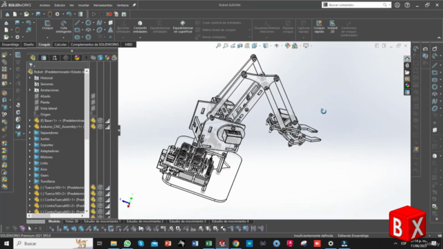The image size is (443, 249).
Task: Expand the Historial tree node
Action: (x=30, y=78)
